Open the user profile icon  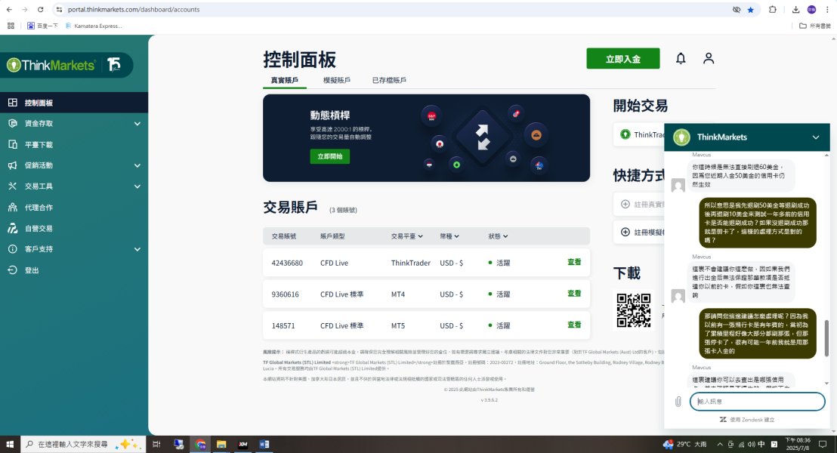coord(709,58)
